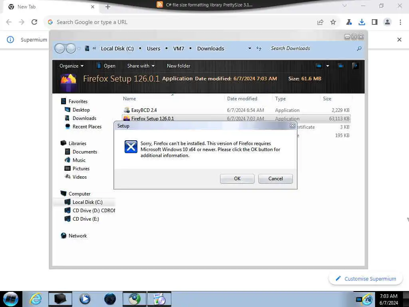Click the browser back arrow
The width and height of the screenshot is (409, 307).
tap(9, 22)
